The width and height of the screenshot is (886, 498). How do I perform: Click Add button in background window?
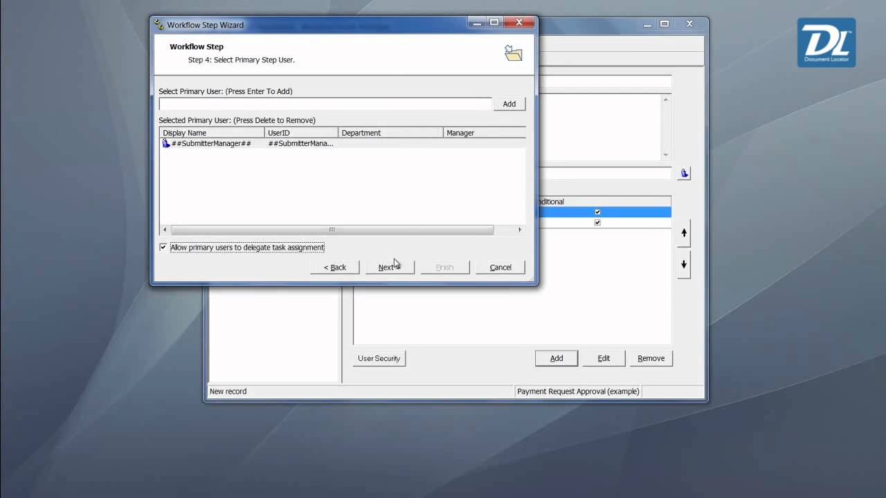(x=557, y=358)
